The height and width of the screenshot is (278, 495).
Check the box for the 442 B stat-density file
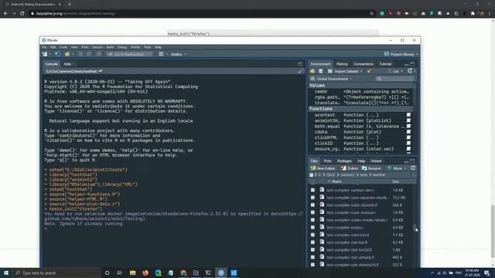pyautogui.click(x=312, y=257)
